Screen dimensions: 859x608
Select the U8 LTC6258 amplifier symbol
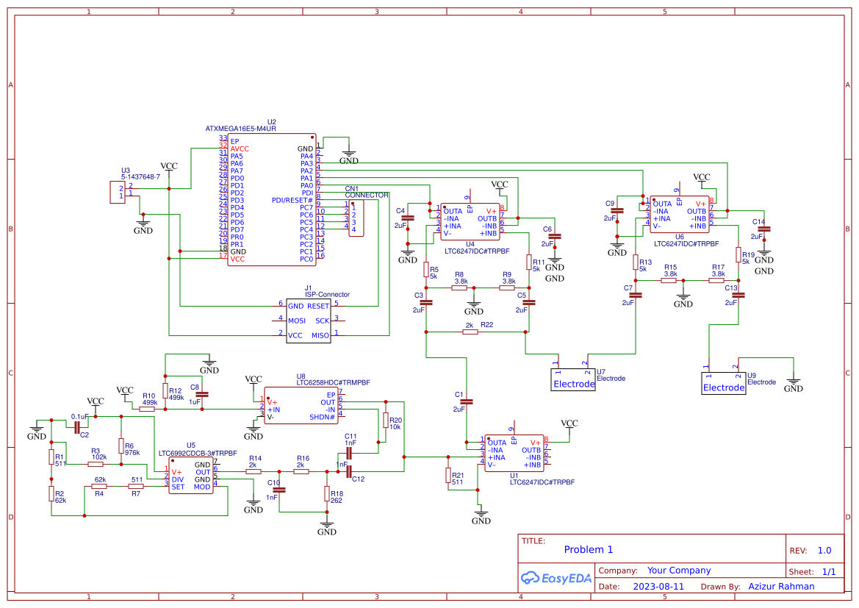pos(301,405)
